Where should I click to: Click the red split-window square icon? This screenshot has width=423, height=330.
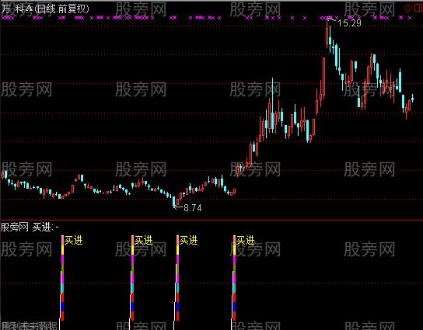(418, 9)
